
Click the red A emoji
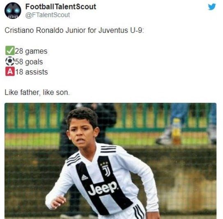[x=10, y=71]
